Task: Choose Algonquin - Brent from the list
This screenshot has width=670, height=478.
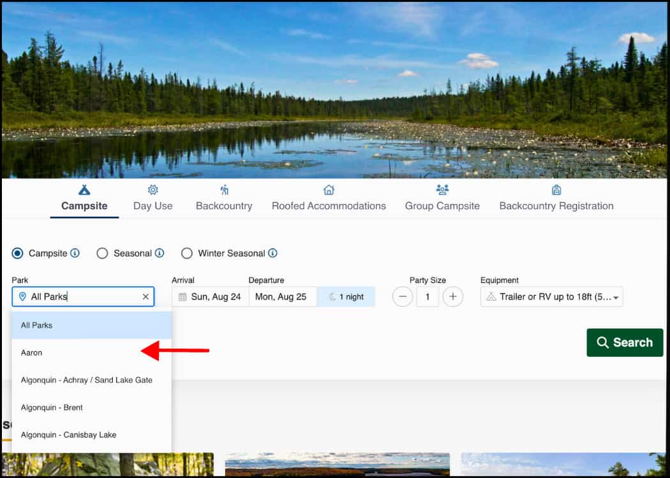Action: point(91,407)
